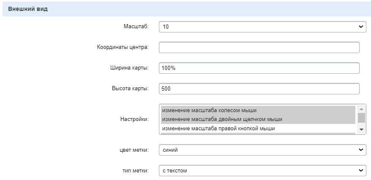Click the 'тип метки:' text label
The height and width of the screenshot is (180, 371).
134,171
